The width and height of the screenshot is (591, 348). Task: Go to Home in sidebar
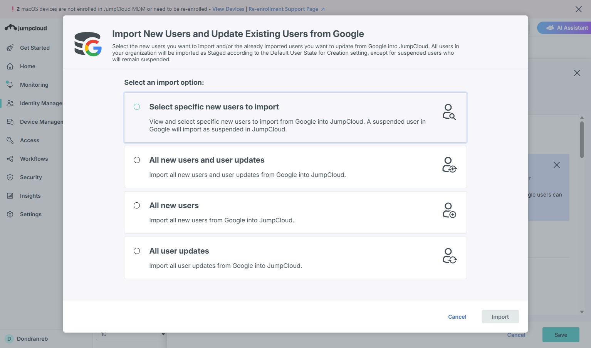[x=28, y=66]
